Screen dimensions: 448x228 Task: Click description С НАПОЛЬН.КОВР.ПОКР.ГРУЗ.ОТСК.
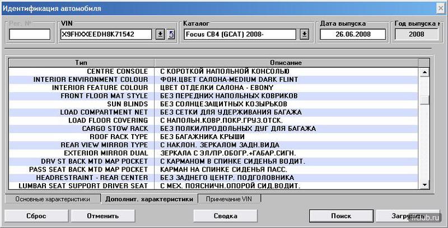pyautogui.click(x=221, y=121)
